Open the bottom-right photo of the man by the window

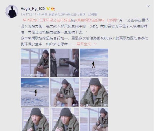point(94,119)
